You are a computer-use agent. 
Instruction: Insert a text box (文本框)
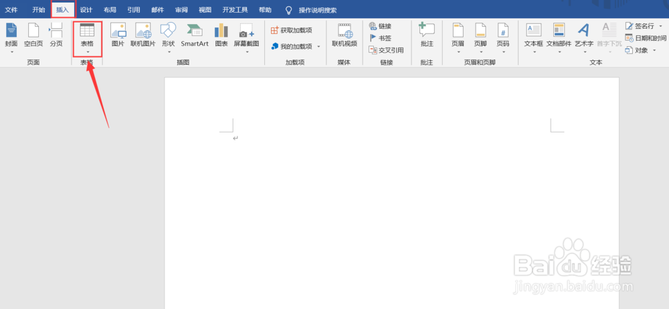click(x=534, y=36)
